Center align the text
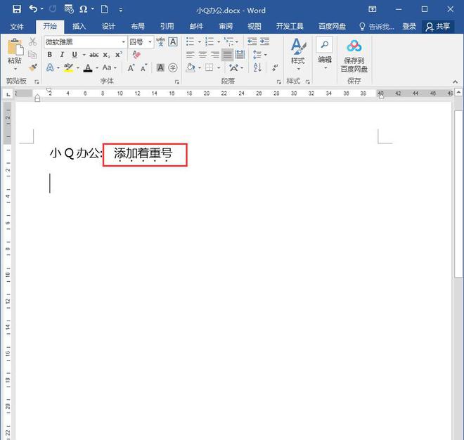464x440 pixels. [202, 55]
